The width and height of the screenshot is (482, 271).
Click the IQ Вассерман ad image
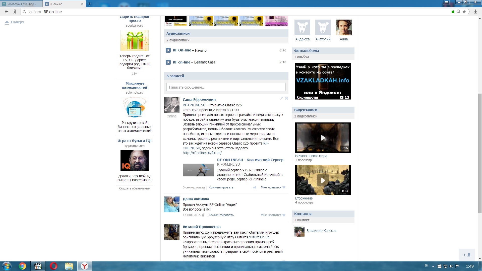[135, 161]
